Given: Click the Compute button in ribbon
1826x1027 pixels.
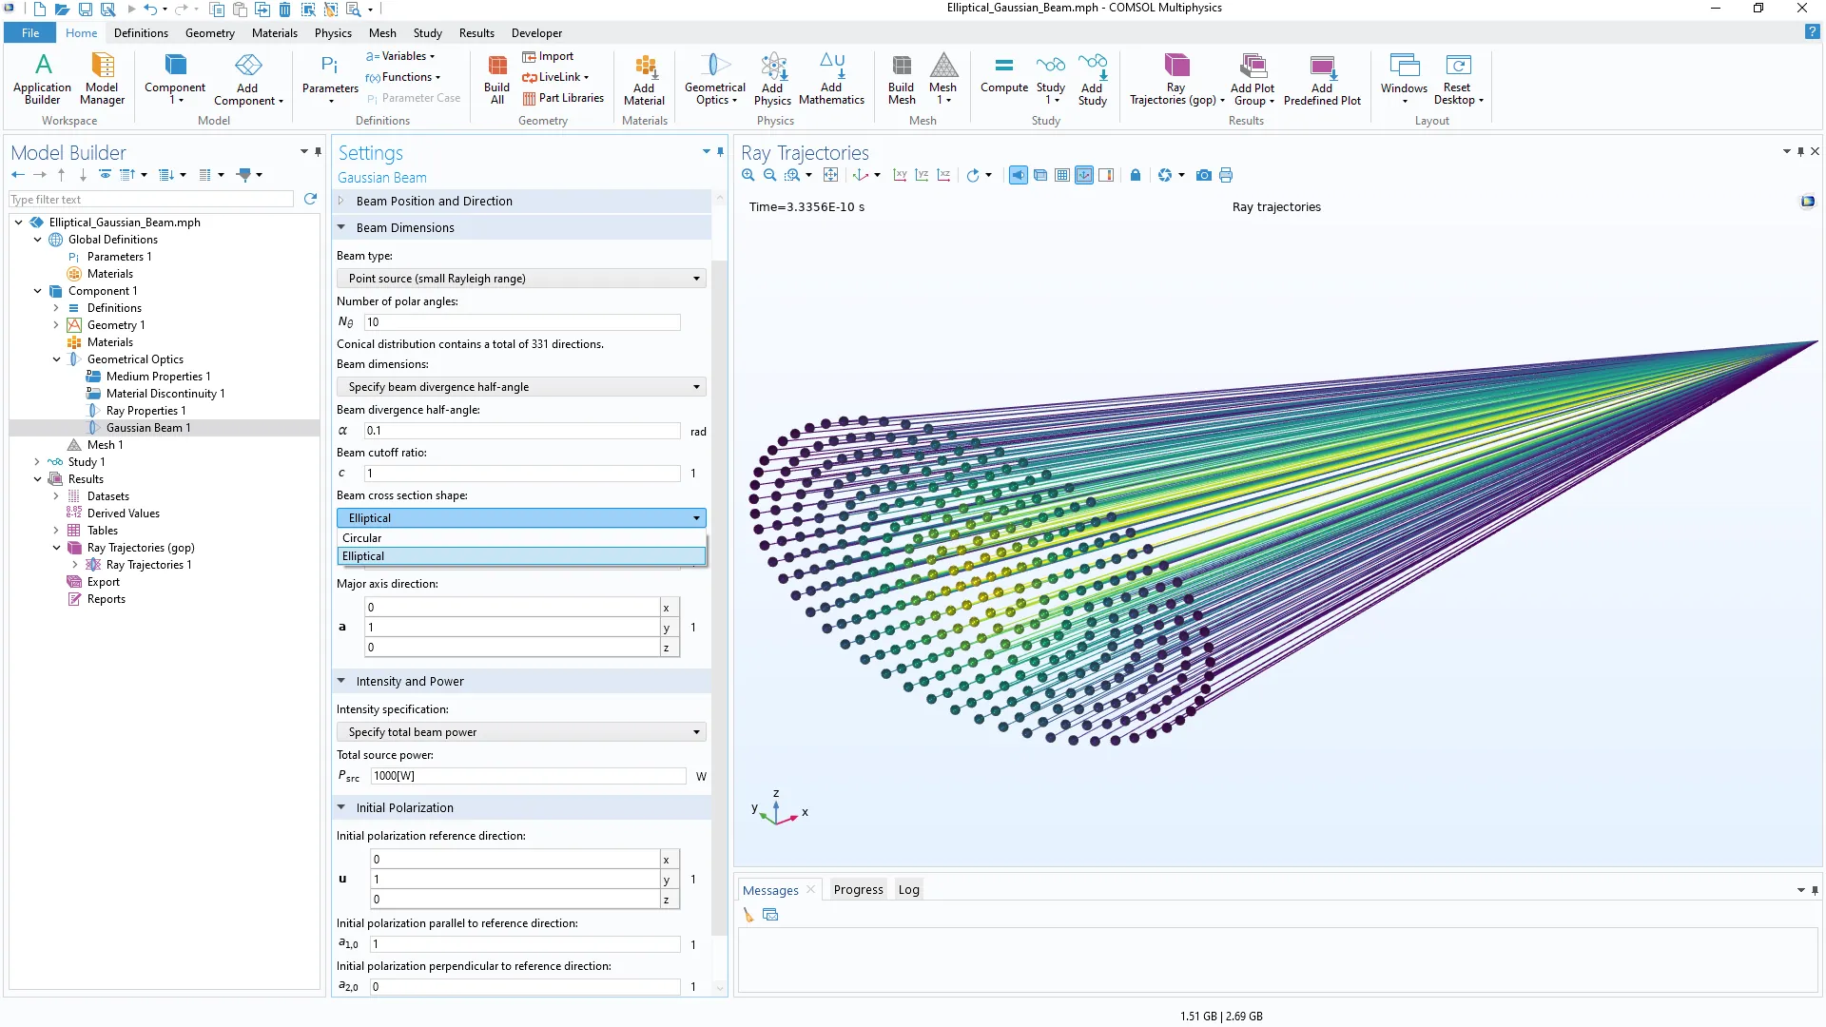Looking at the screenshot, I should point(1003,76).
